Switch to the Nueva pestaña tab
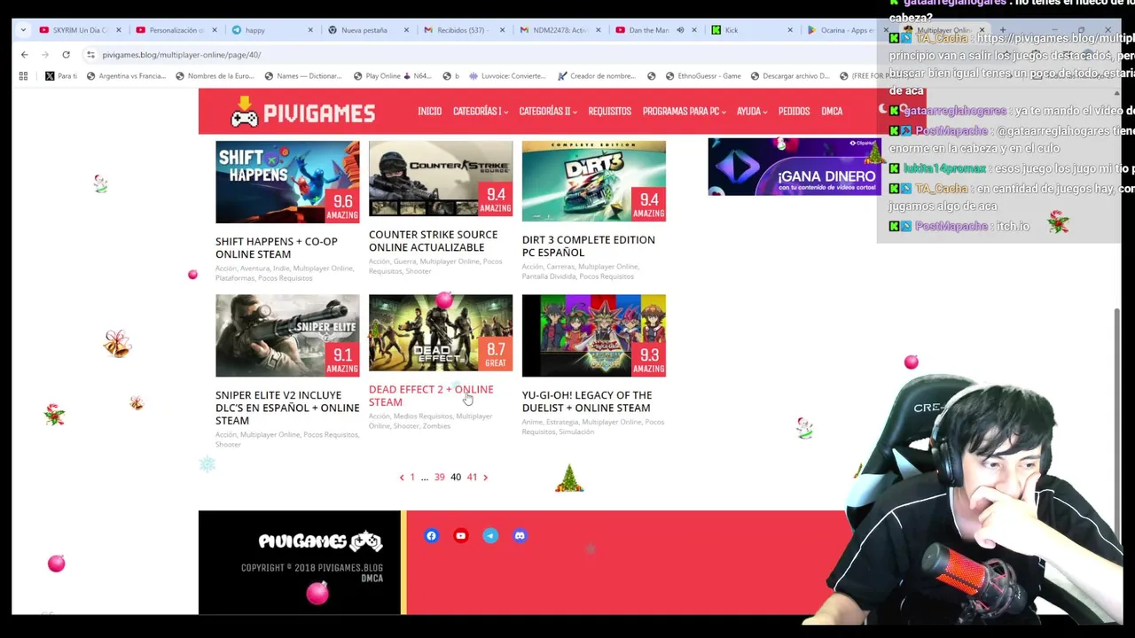The image size is (1135, 638). [x=368, y=30]
